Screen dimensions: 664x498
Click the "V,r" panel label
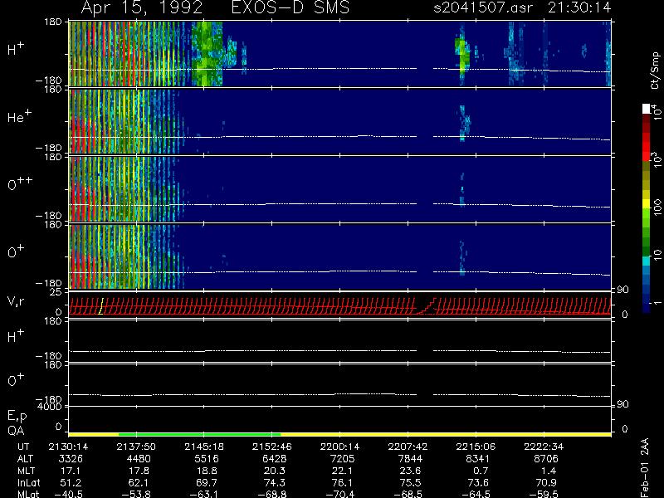(x=16, y=301)
